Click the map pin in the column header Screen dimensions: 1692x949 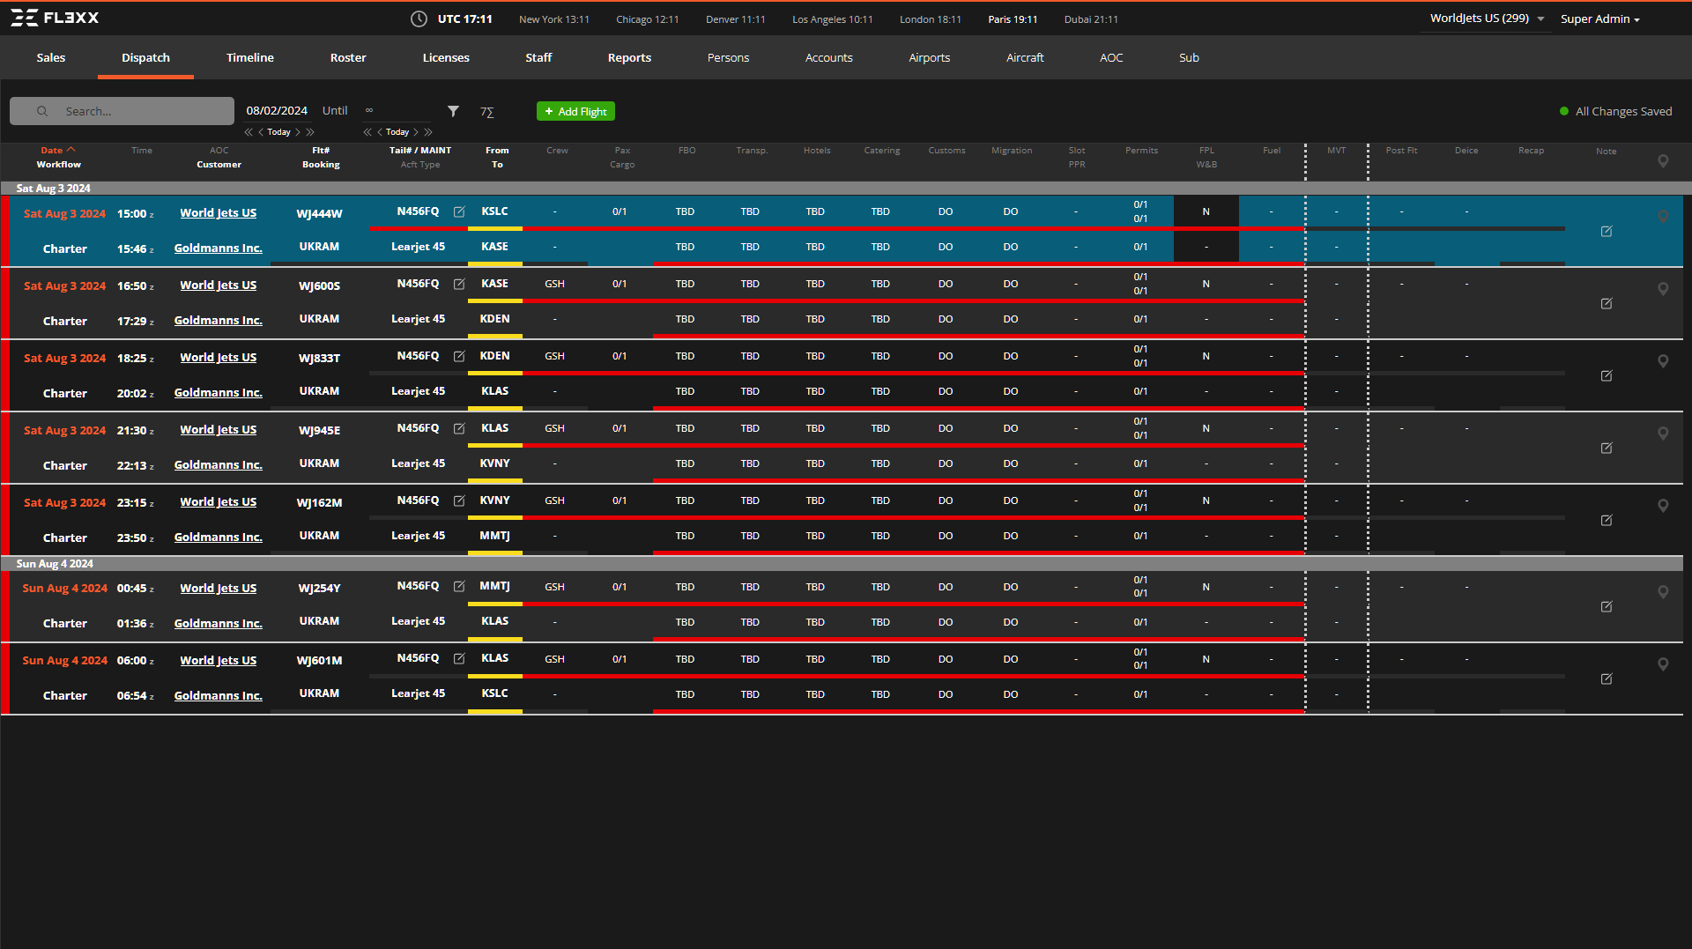(x=1662, y=161)
